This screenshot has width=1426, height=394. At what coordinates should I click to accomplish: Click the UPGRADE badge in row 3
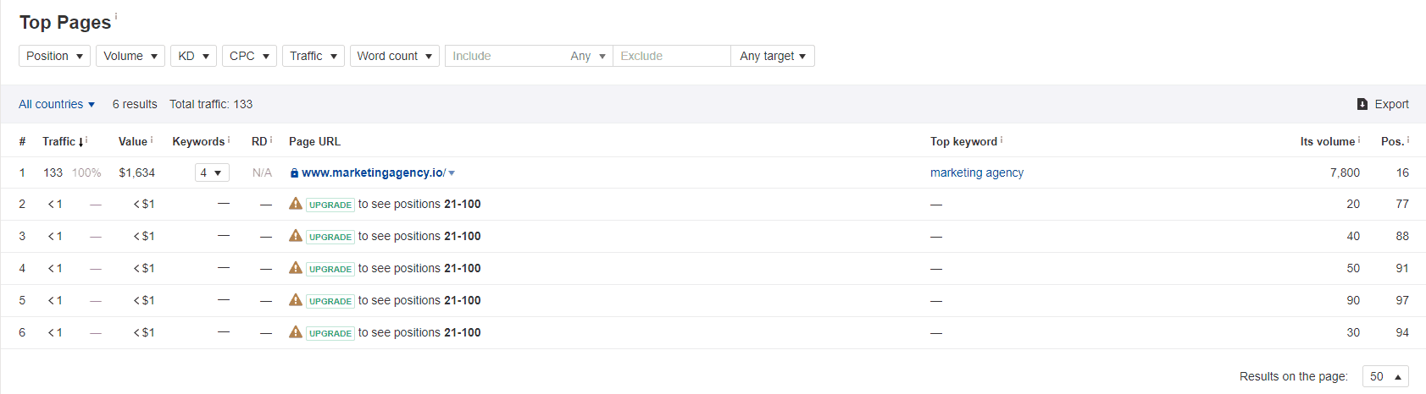pyautogui.click(x=330, y=237)
